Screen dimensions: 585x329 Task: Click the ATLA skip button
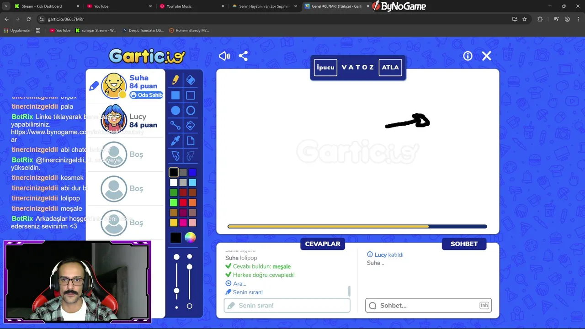pyautogui.click(x=390, y=67)
